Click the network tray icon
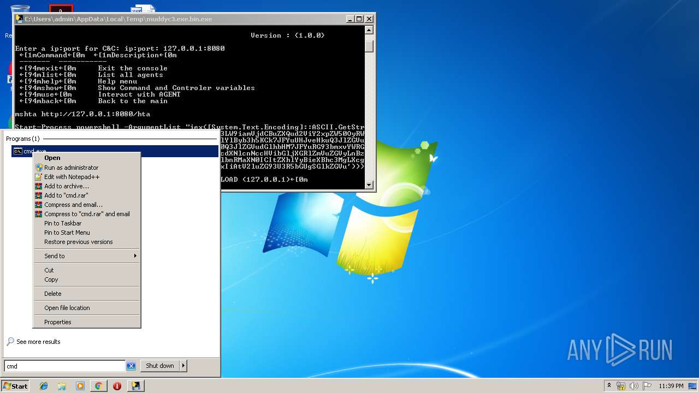 pyautogui.click(x=621, y=386)
